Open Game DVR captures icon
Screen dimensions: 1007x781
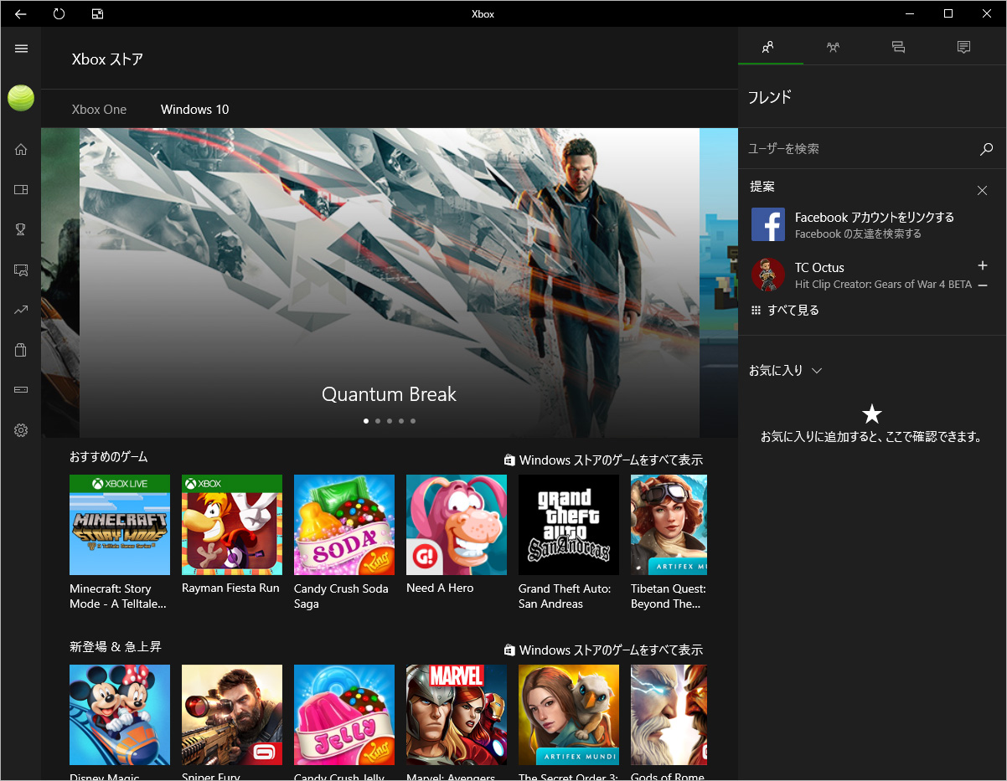(x=21, y=270)
